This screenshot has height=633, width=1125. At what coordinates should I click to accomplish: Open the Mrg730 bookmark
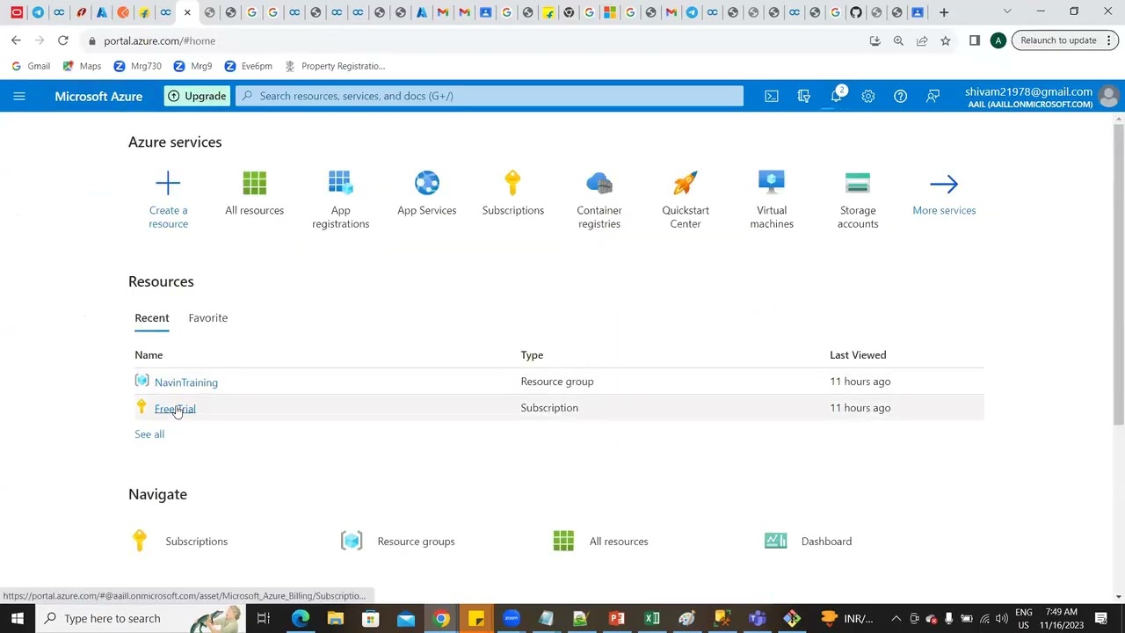point(137,66)
